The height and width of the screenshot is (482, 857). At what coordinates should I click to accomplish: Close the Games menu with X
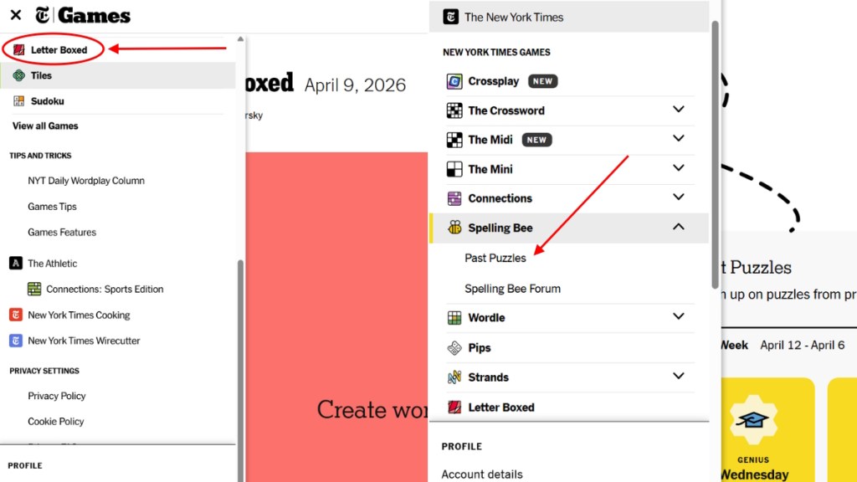16,15
